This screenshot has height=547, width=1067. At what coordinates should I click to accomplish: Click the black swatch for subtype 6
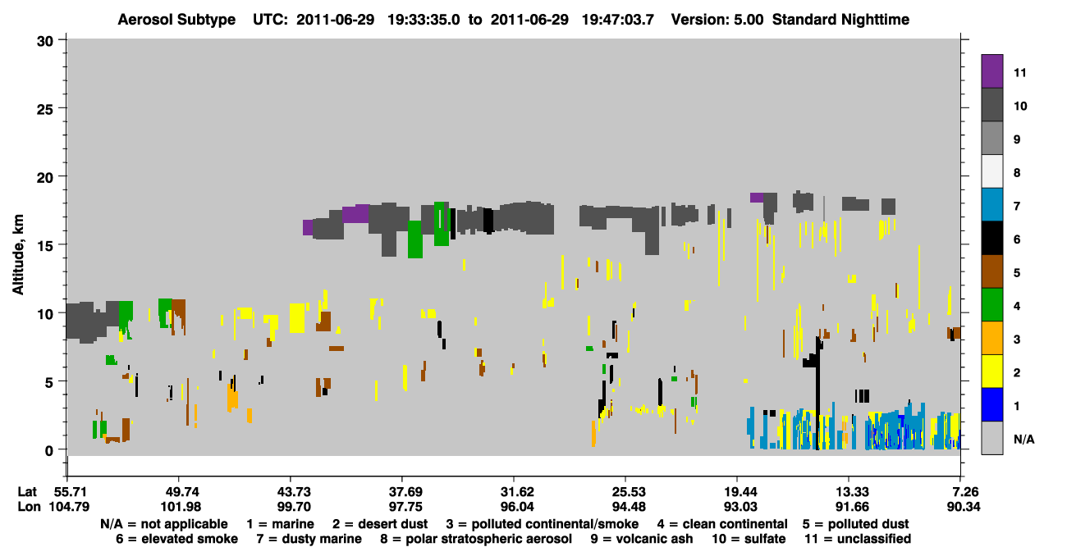pyautogui.click(x=992, y=239)
